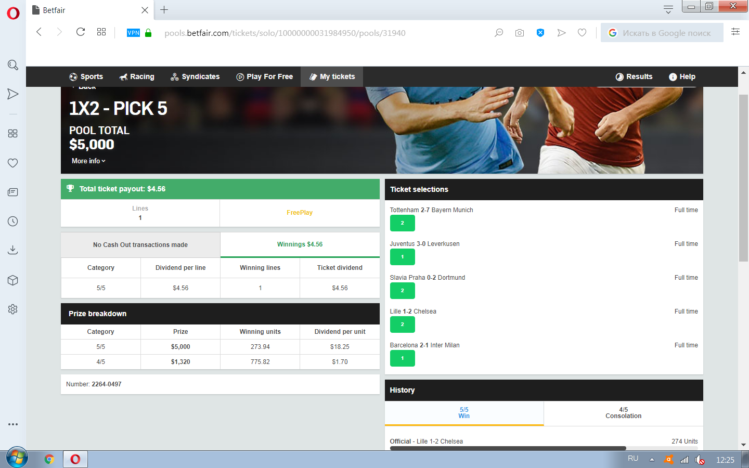Click the Lille selection 2 button
This screenshot has height=468, width=749.
pos(402,324)
